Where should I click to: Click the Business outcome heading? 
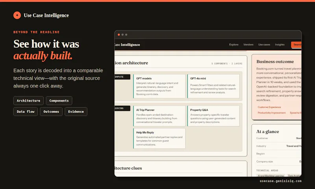[x=275, y=62]
